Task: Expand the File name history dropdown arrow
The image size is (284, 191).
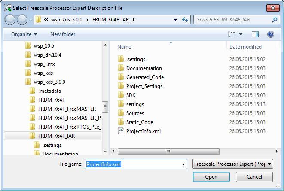Action: tap(183, 164)
